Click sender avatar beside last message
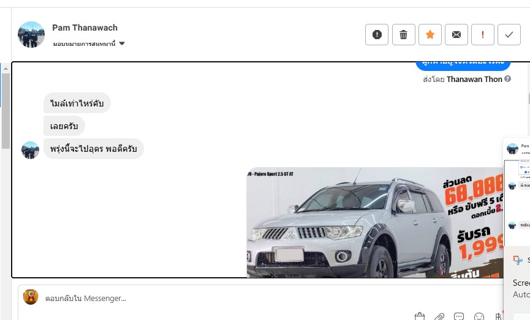The width and height of the screenshot is (530, 320). [30, 150]
